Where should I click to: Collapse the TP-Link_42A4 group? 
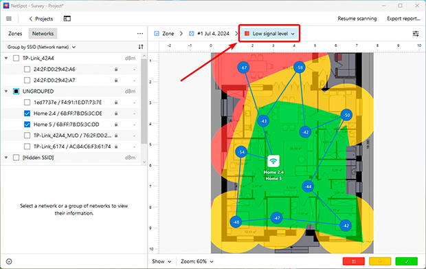[6, 58]
